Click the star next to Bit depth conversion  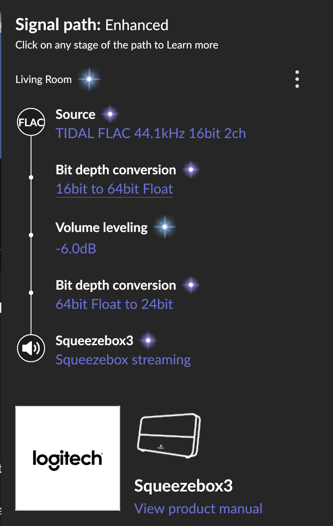[191, 170]
